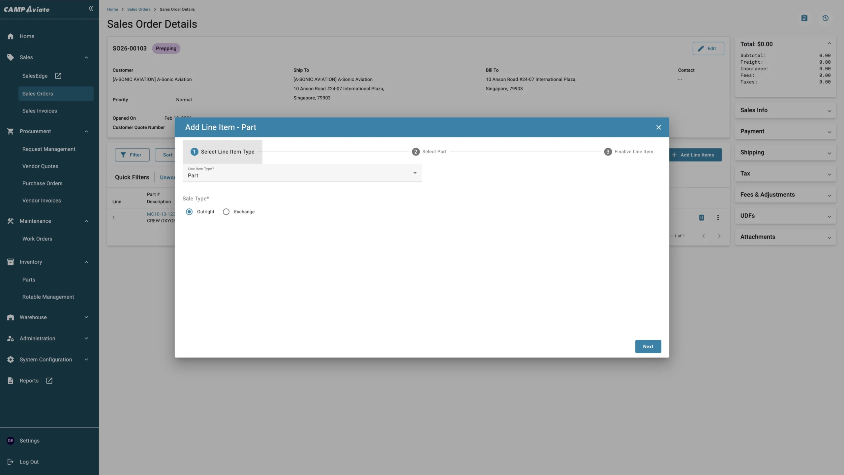Click the Warehouse building icon
This screenshot has height=475, width=844.
[11, 317]
